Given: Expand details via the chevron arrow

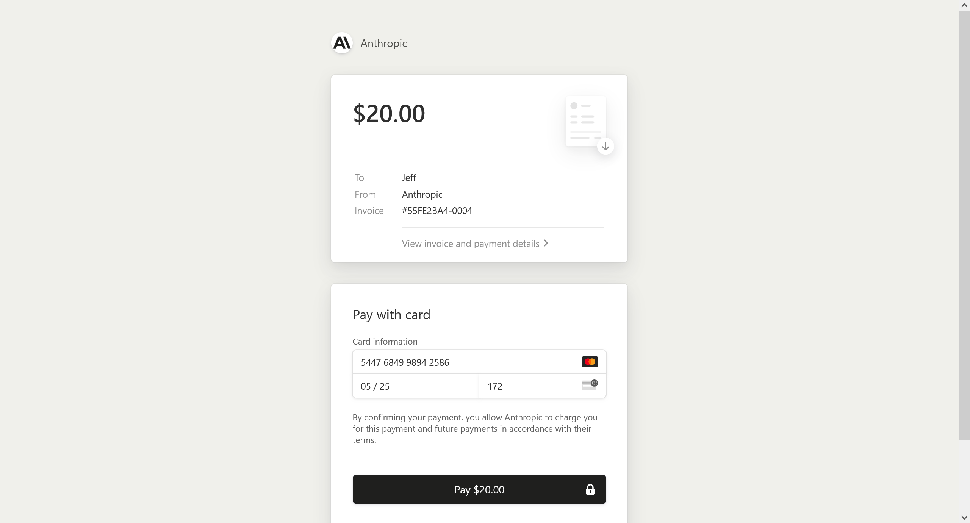Looking at the screenshot, I should tap(546, 243).
